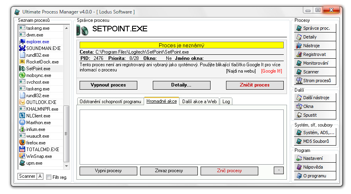This screenshot has height=194, width=351.
Task: Click Zničit proces button
Action: click(x=255, y=85)
